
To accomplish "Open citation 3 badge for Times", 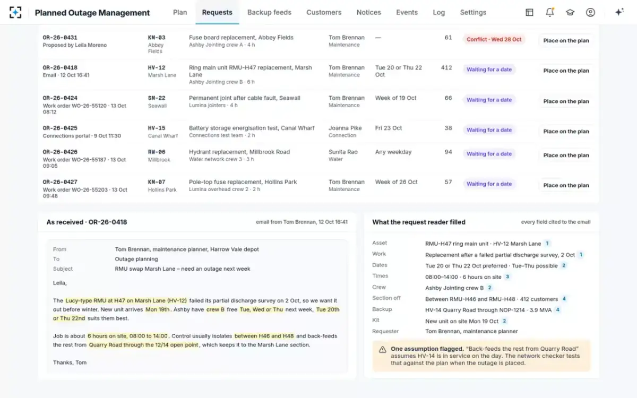I will pos(507,276).
